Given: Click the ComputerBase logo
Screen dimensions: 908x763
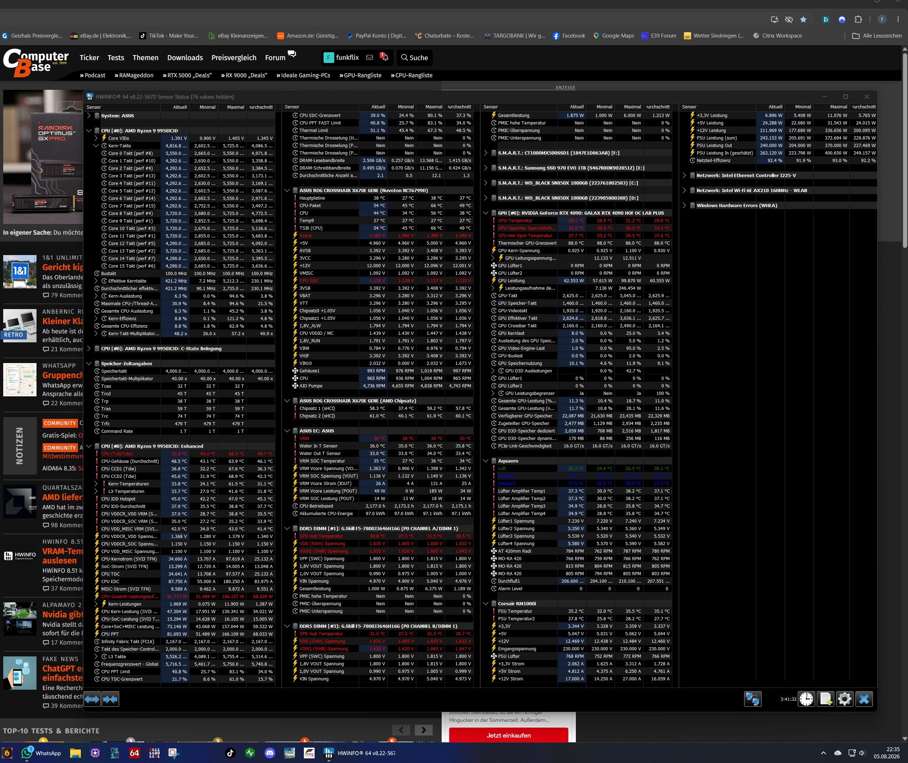Looking at the screenshot, I should (36, 63).
